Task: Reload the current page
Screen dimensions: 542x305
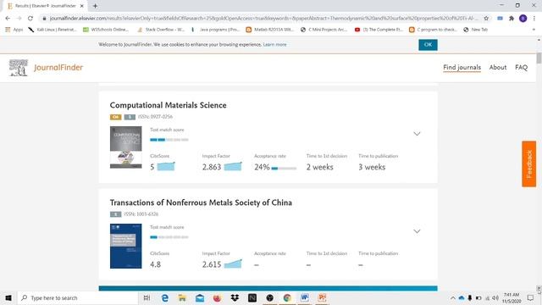Action: click(30, 19)
